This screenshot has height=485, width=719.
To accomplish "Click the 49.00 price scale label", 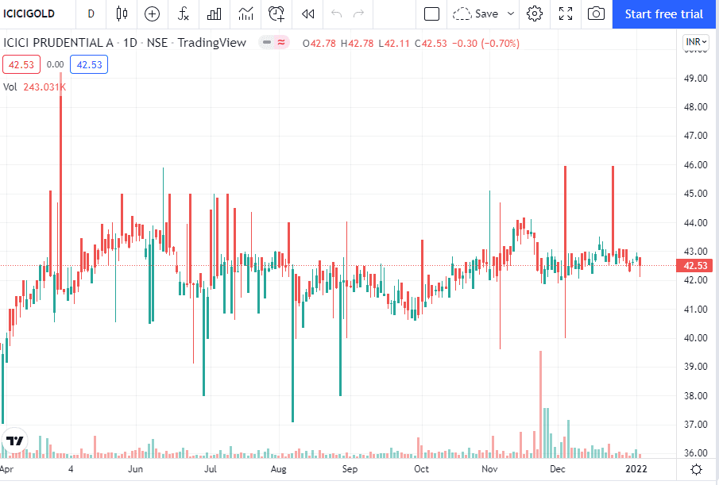I will [x=696, y=79].
